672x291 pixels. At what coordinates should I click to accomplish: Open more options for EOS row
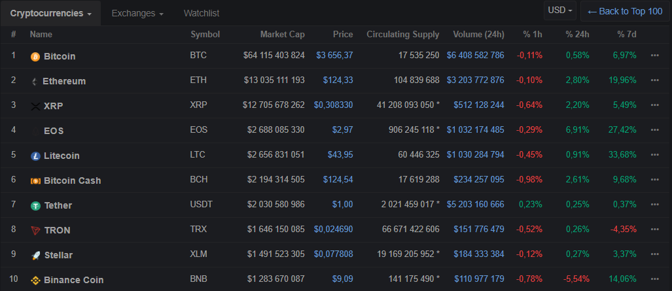pos(654,130)
